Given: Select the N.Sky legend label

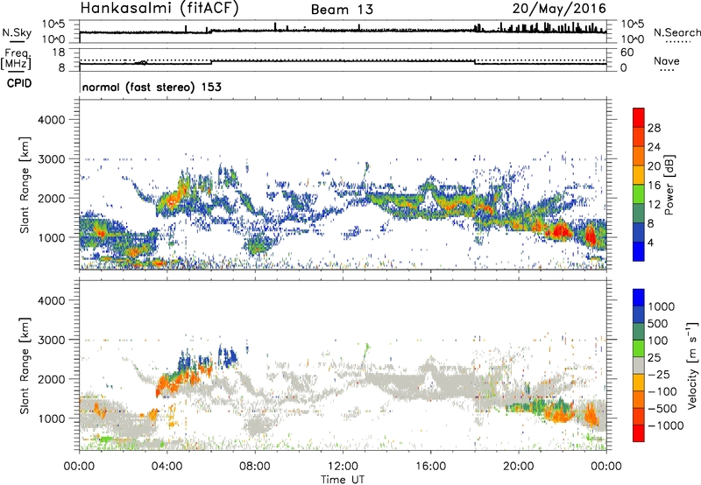Looking at the screenshot, I should click(x=17, y=32).
